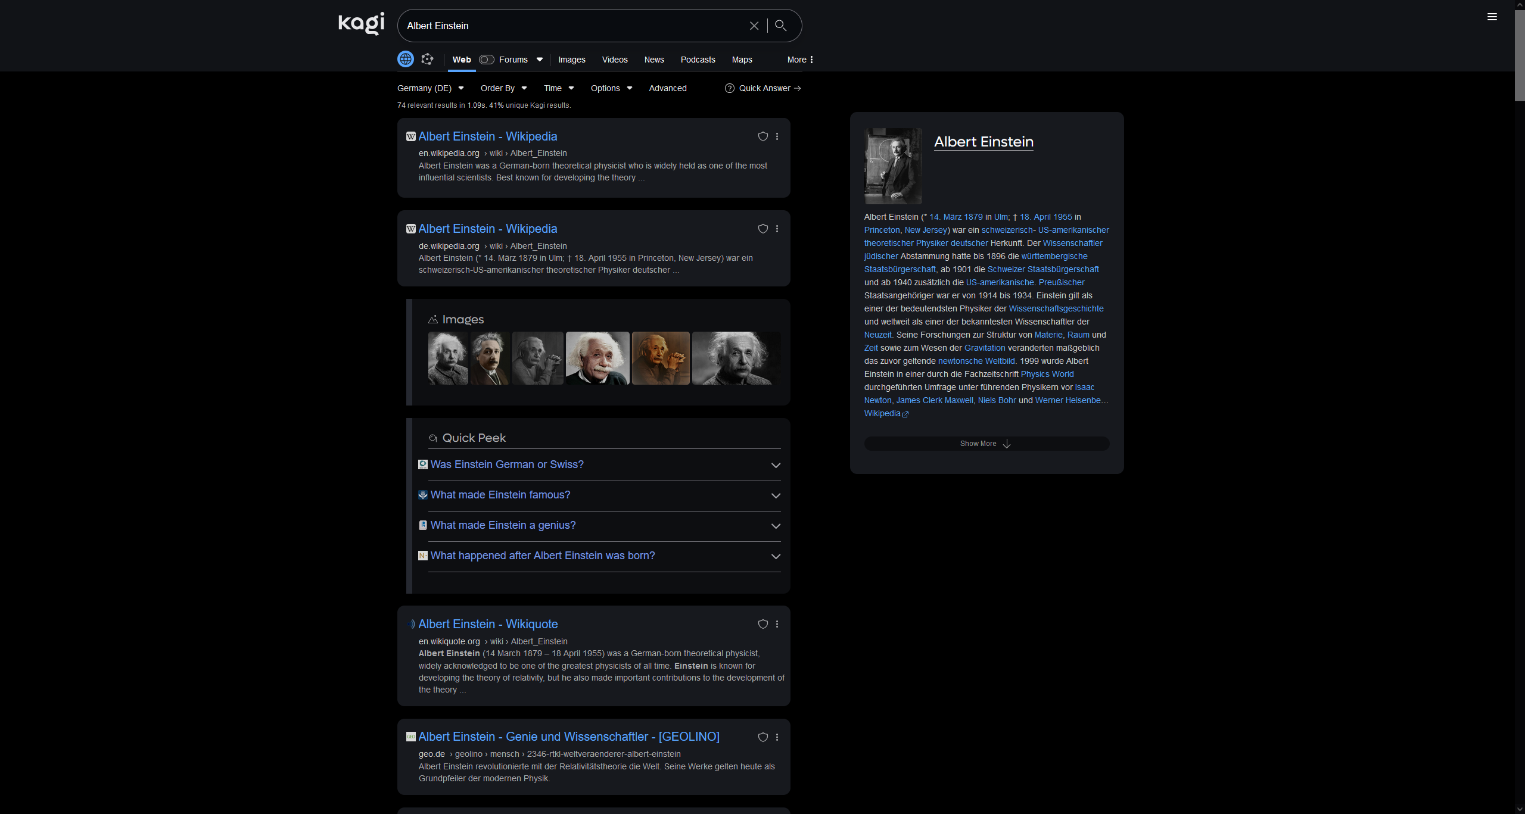Open the first Einstein image thumbnail
This screenshot has height=814, width=1525.
pos(448,358)
